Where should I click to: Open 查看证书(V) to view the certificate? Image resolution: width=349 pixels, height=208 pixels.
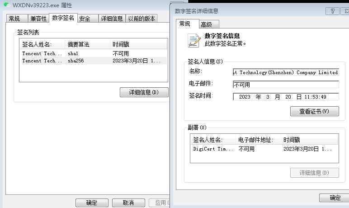(x=314, y=111)
